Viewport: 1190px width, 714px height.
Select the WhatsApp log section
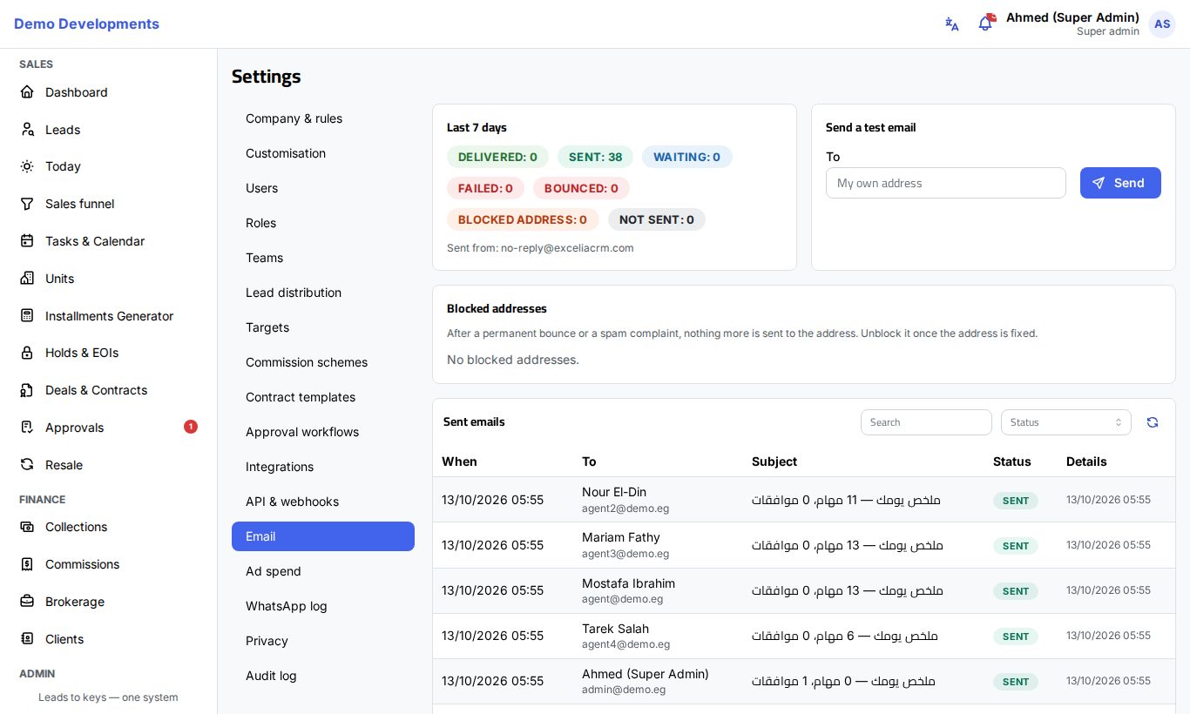tap(323, 606)
